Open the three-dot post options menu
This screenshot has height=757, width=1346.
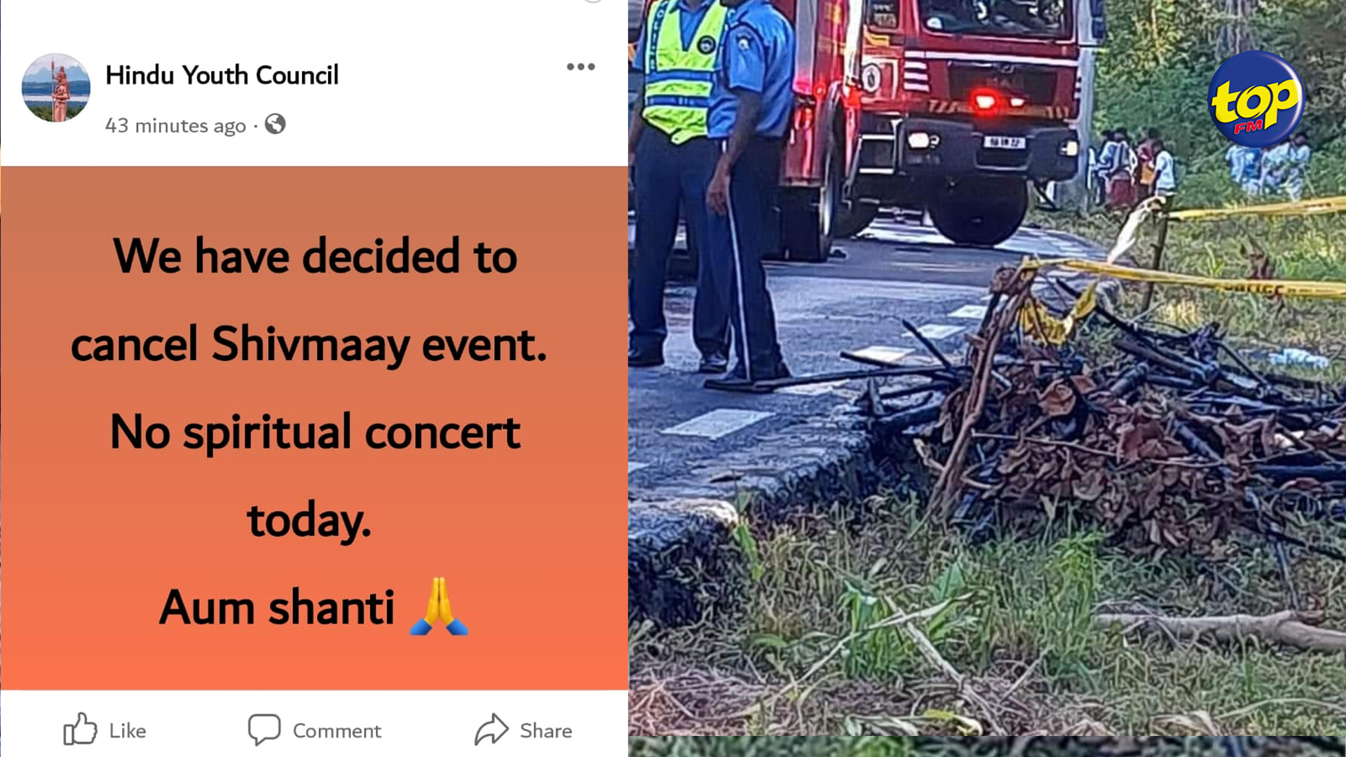pos(580,67)
